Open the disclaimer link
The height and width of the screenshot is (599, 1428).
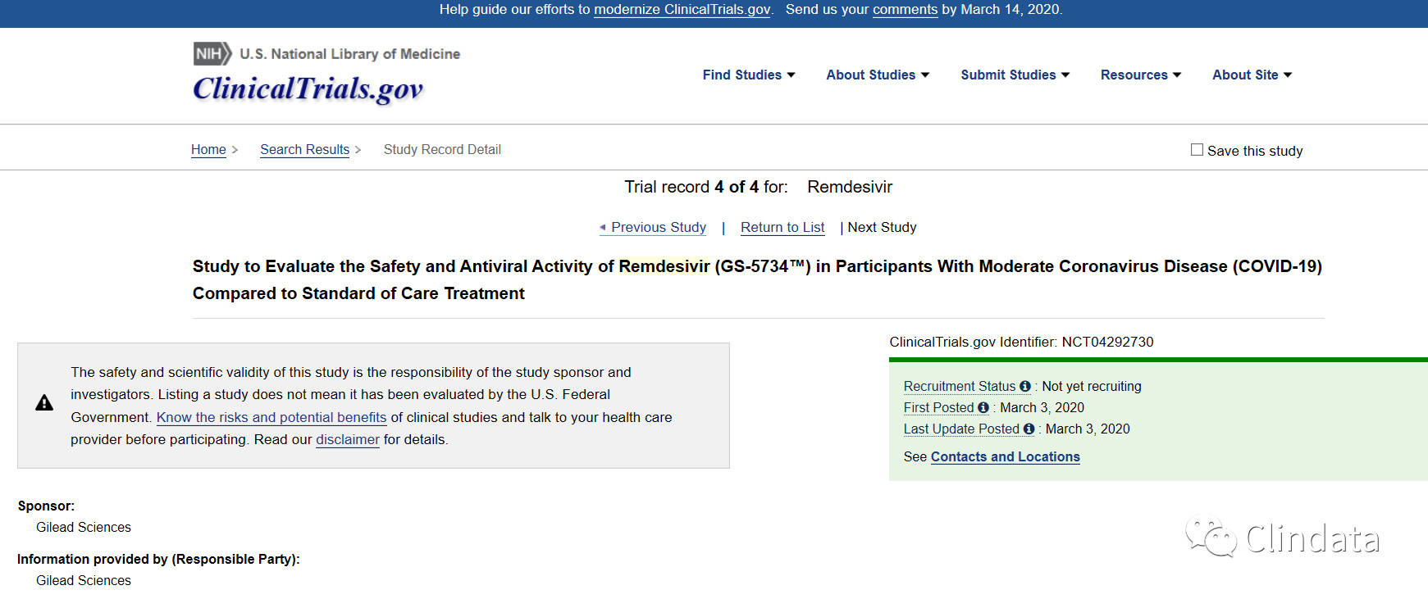348,439
